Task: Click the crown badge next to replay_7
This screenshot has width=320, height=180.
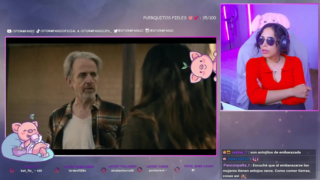Action: 228,152
